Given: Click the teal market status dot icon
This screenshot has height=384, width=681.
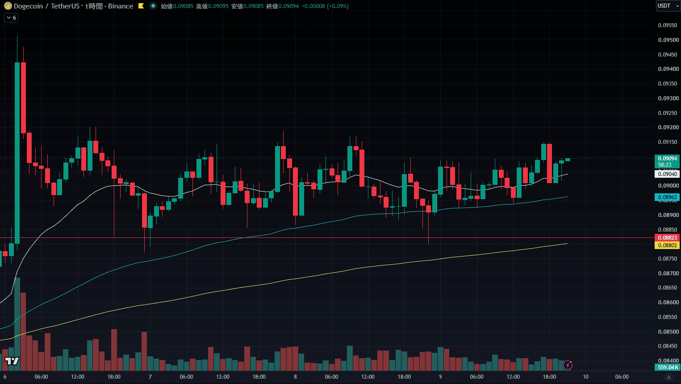Looking at the screenshot, I should click(x=153, y=6).
